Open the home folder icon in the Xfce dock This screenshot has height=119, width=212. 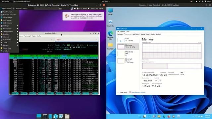[67, 116]
